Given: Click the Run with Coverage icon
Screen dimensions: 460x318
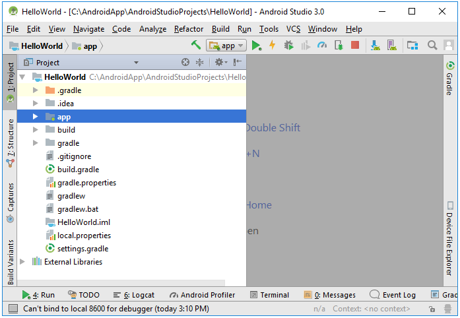Looking at the screenshot, I should click(x=306, y=46).
